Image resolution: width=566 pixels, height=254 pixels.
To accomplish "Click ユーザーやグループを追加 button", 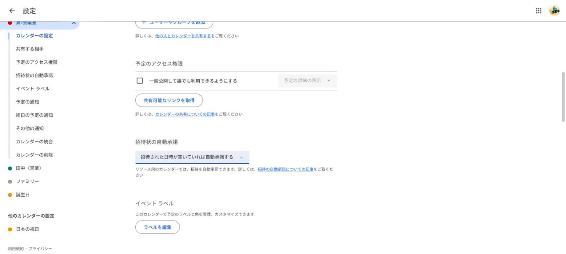I will [x=174, y=24].
